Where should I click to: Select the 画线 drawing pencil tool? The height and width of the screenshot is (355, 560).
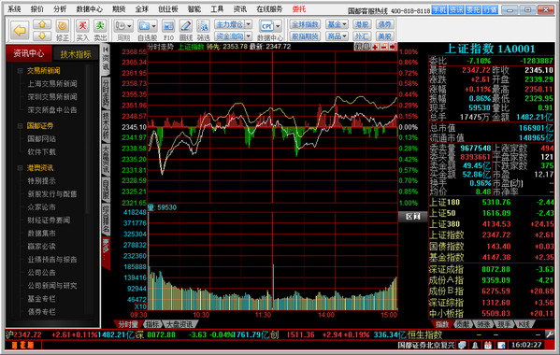click(x=186, y=26)
